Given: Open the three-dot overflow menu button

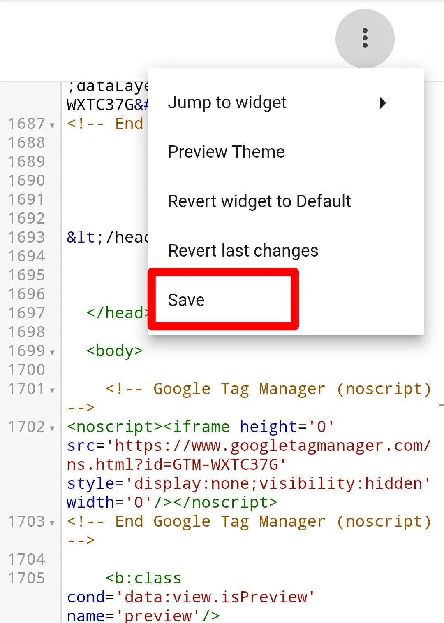Looking at the screenshot, I should (x=365, y=38).
